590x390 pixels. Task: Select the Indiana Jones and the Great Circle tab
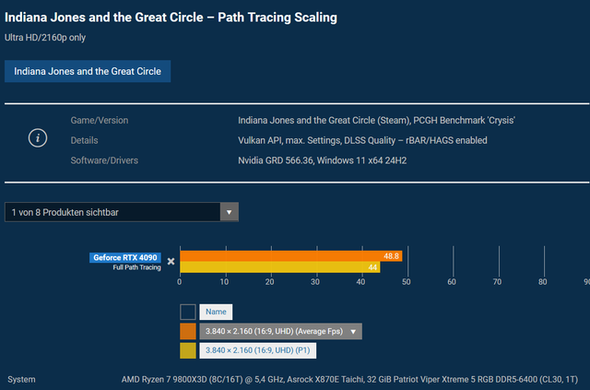click(x=88, y=71)
